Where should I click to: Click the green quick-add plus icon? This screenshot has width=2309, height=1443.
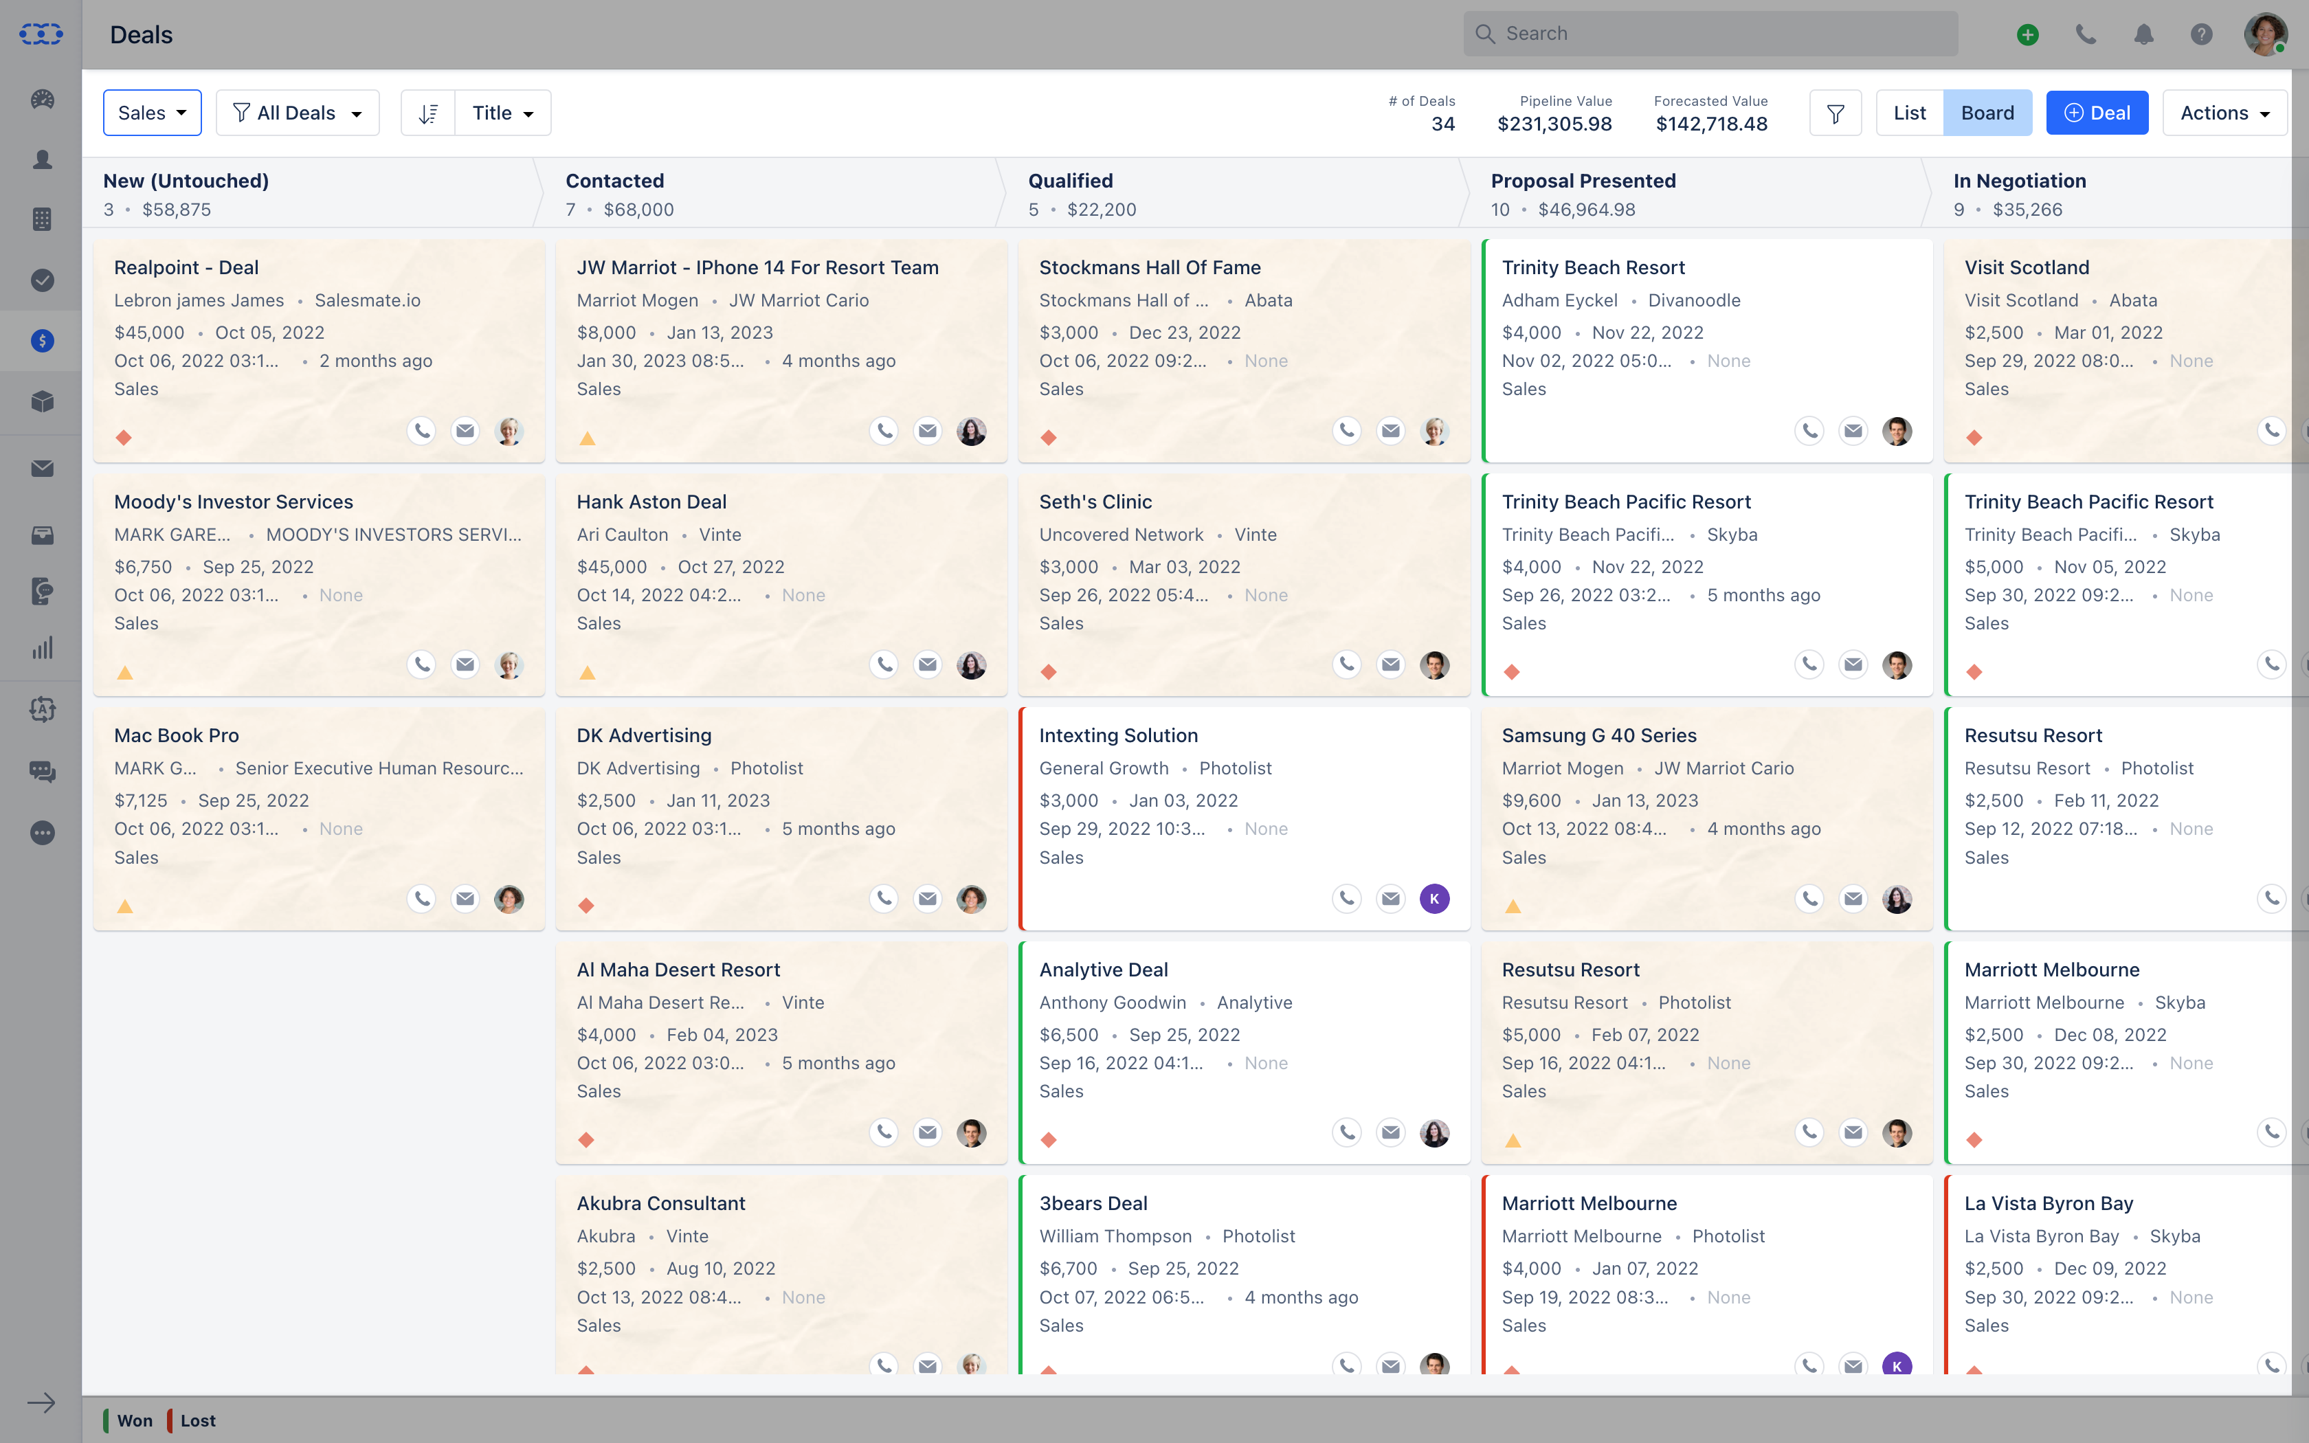(x=2027, y=34)
